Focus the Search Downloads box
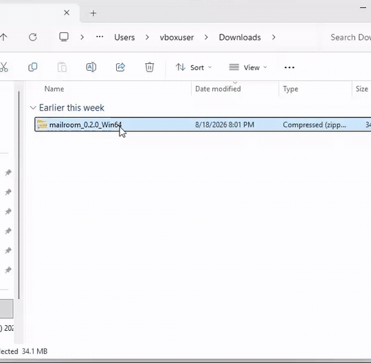 350,37
